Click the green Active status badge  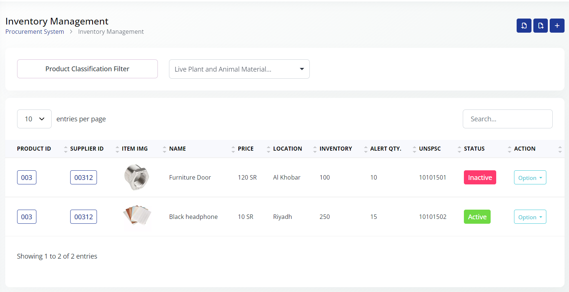tap(477, 217)
